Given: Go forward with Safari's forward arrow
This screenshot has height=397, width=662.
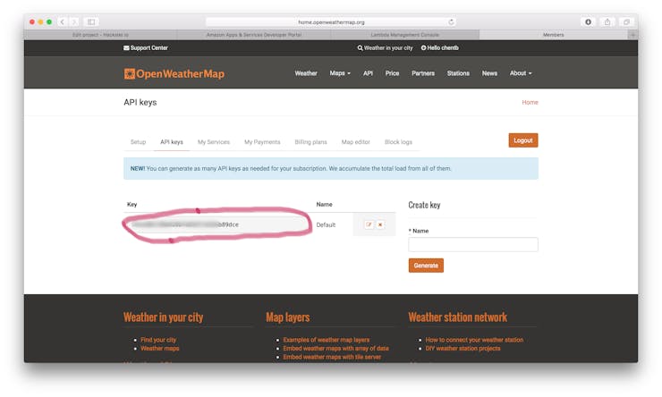Looking at the screenshot, I should (74, 22).
